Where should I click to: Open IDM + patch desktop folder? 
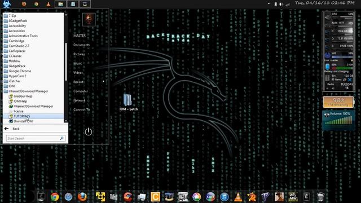click(x=129, y=102)
